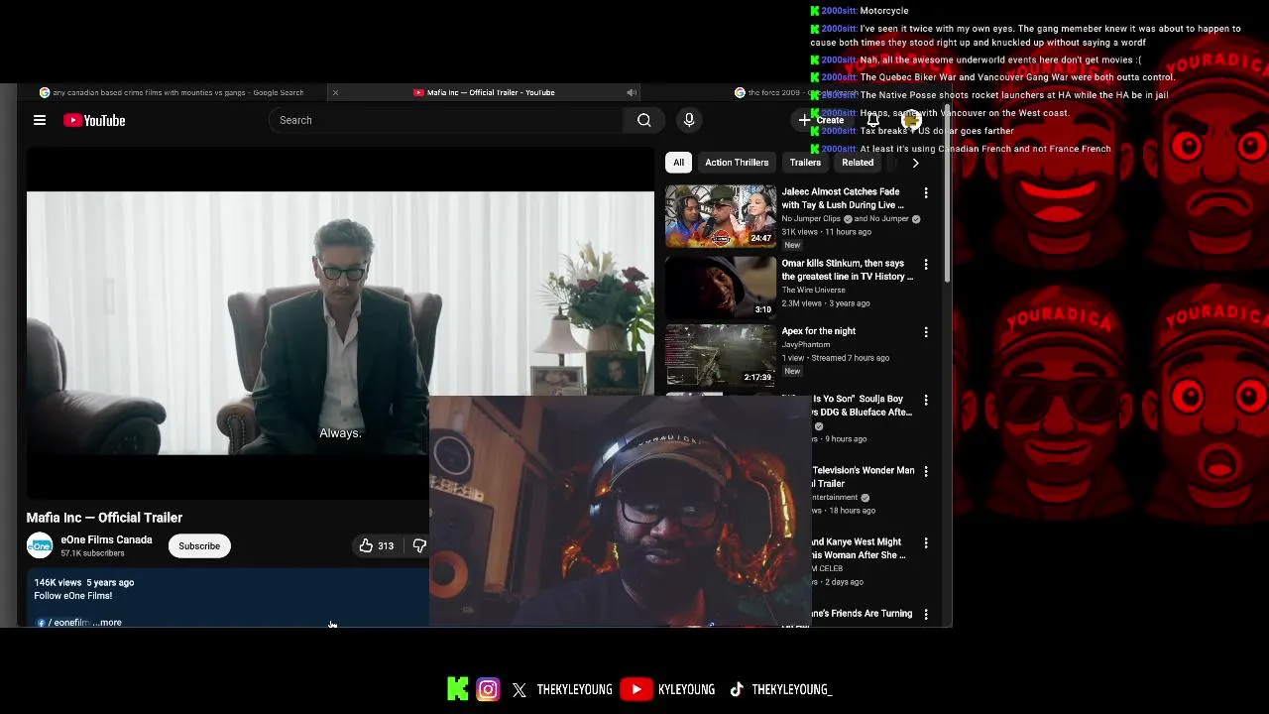The width and height of the screenshot is (1269, 714).
Task: Open the account avatar menu
Action: click(x=912, y=120)
